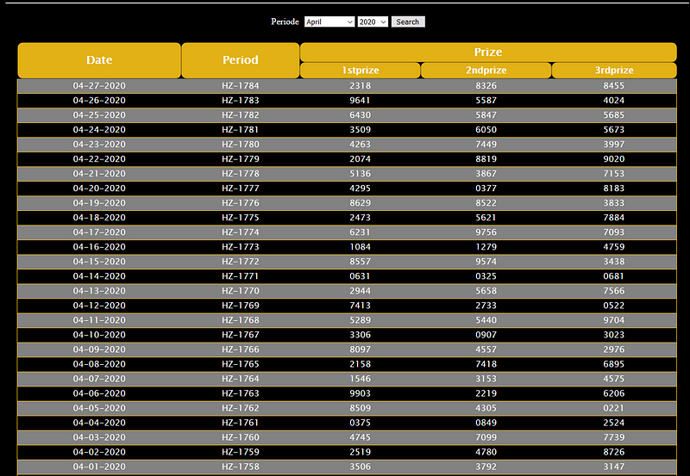Click 1st prize value 8097
The height and width of the screenshot is (476, 690).
[360, 349]
